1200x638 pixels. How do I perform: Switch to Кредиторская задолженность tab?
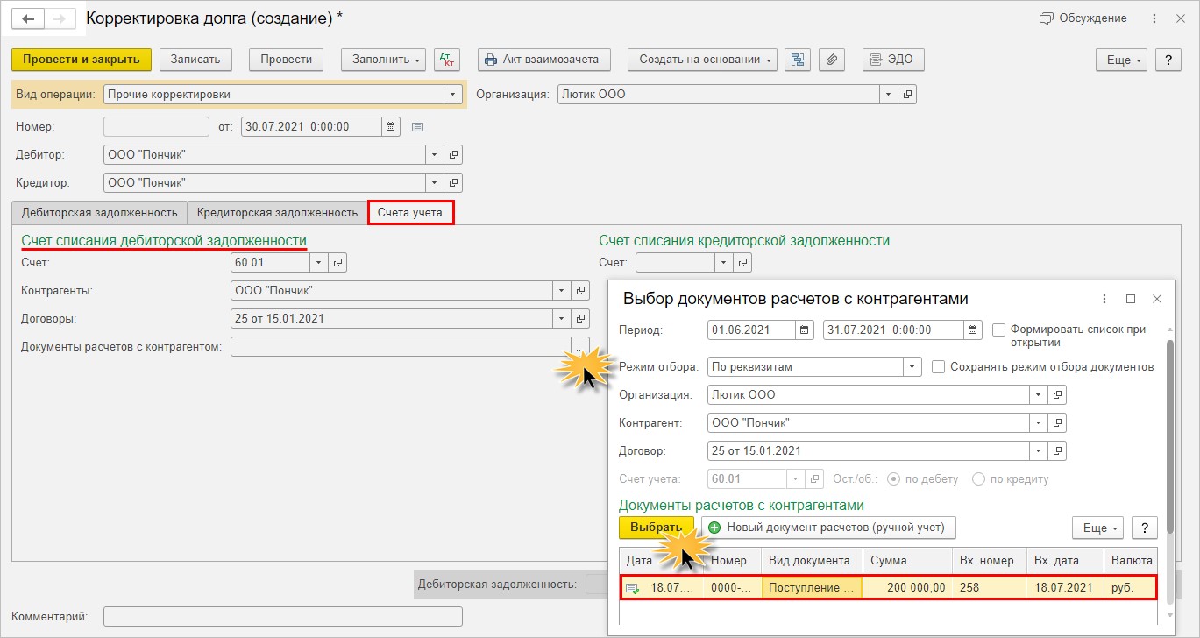(277, 213)
